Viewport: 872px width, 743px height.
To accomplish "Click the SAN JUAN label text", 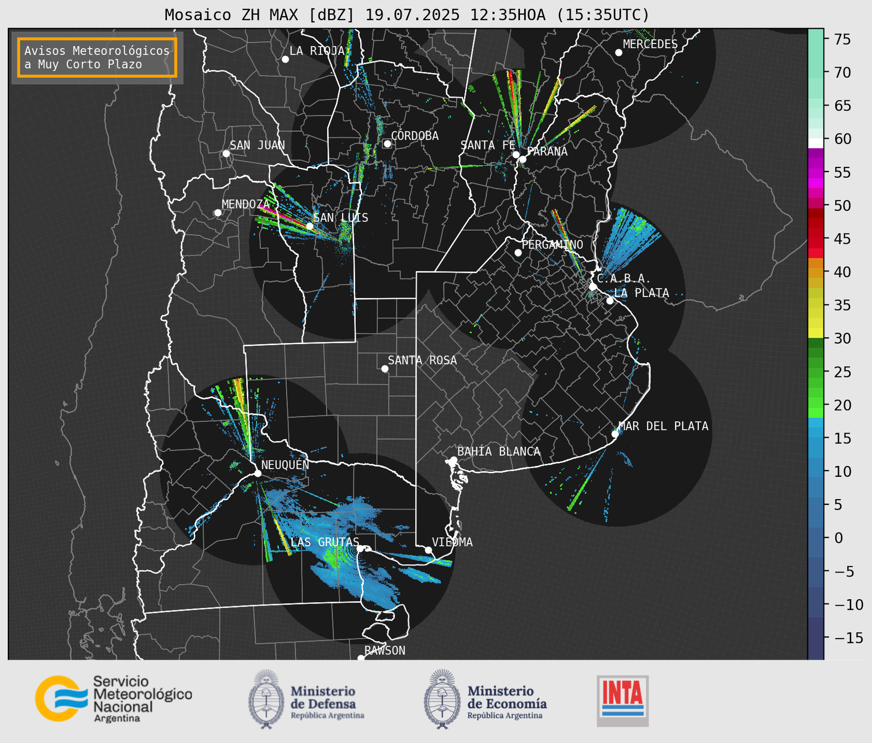I will click(257, 145).
